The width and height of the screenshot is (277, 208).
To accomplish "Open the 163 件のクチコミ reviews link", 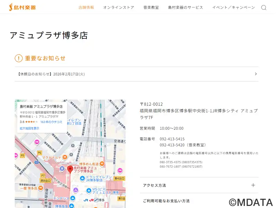I will coord(51,122).
